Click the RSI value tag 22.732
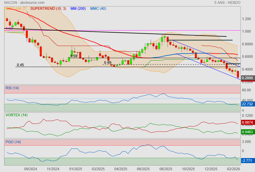This screenshot has width=255, height=172. click(247, 104)
